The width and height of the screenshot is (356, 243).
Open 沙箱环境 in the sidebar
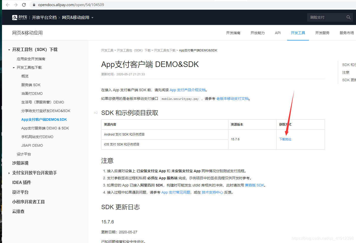(20, 163)
